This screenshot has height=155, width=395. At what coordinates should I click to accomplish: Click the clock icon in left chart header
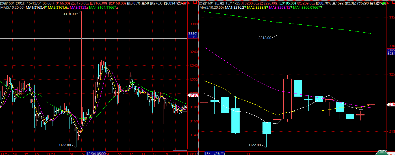[179, 3]
